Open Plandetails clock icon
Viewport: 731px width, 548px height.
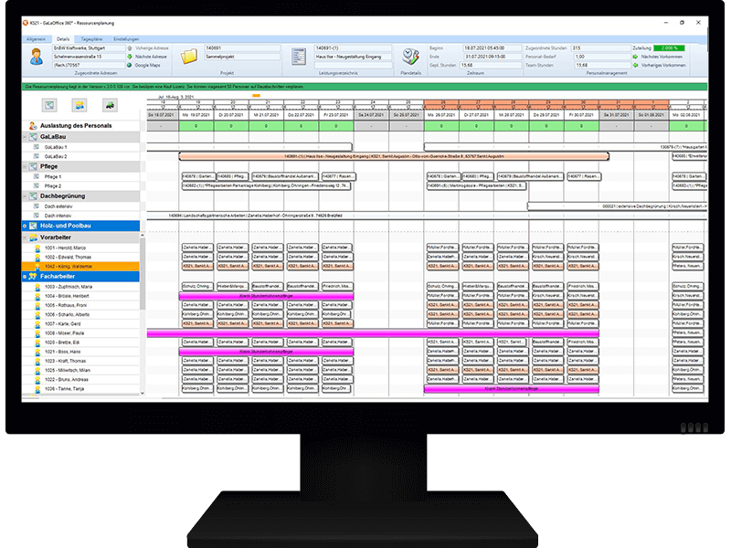pos(410,57)
